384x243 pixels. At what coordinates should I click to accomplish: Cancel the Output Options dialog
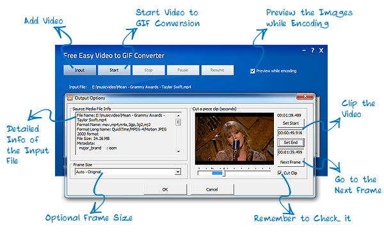tap(212, 189)
